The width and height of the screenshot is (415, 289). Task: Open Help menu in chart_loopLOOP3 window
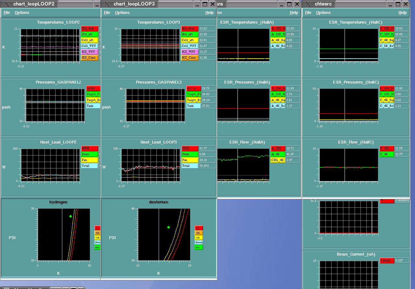[x=210, y=13]
